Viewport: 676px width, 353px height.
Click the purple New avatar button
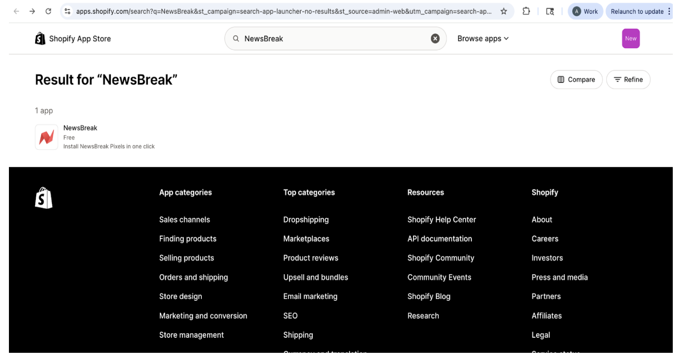[630, 39]
